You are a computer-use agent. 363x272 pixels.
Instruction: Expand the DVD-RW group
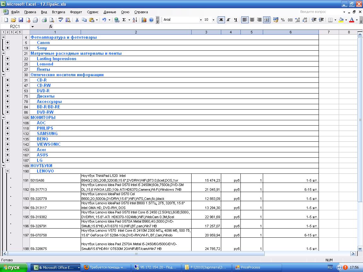click(8, 112)
